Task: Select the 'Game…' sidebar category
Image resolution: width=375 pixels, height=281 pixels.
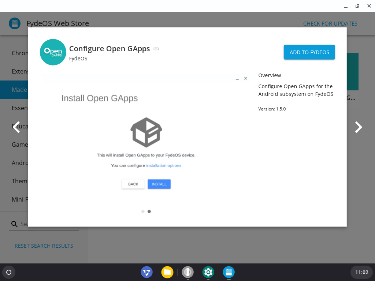Action: 14,145
